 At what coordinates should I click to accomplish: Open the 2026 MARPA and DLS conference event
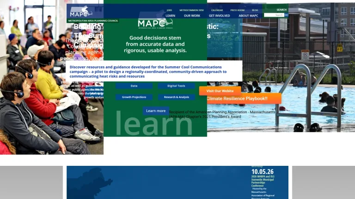(263, 181)
